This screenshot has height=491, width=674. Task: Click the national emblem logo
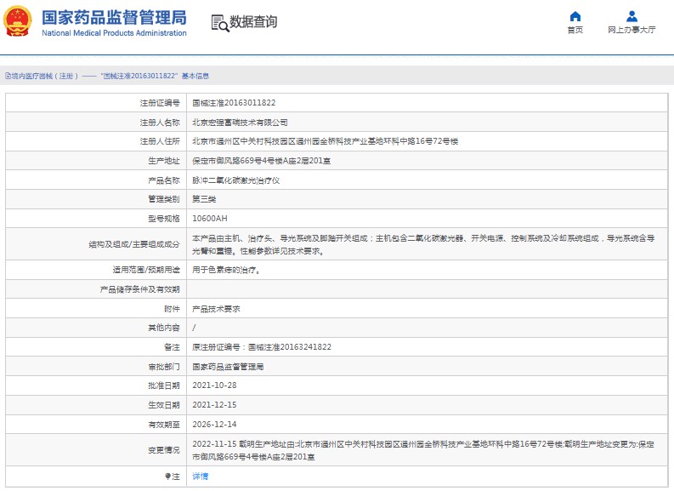(x=19, y=22)
